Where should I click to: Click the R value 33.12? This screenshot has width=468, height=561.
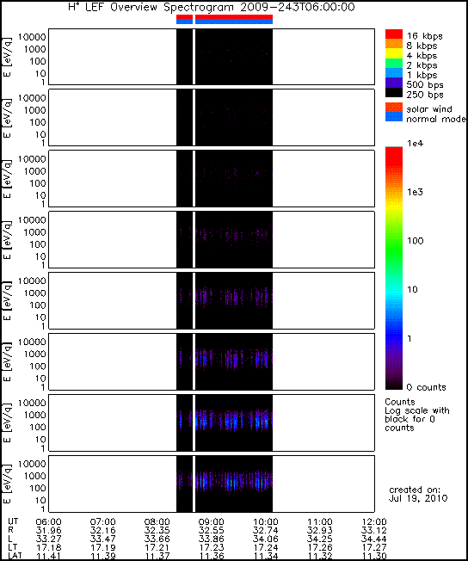click(x=373, y=531)
